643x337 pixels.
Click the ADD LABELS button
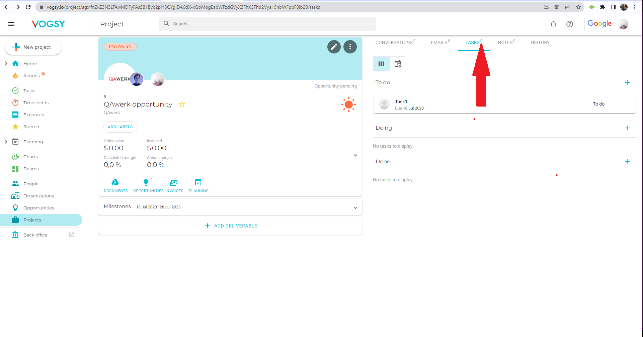coord(120,127)
